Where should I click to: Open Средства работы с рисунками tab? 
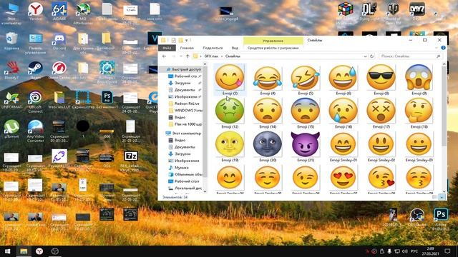coord(273,48)
